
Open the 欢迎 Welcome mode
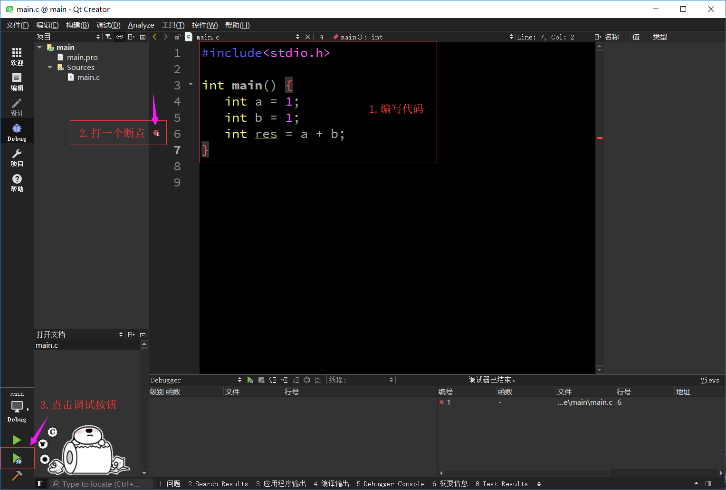17,57
